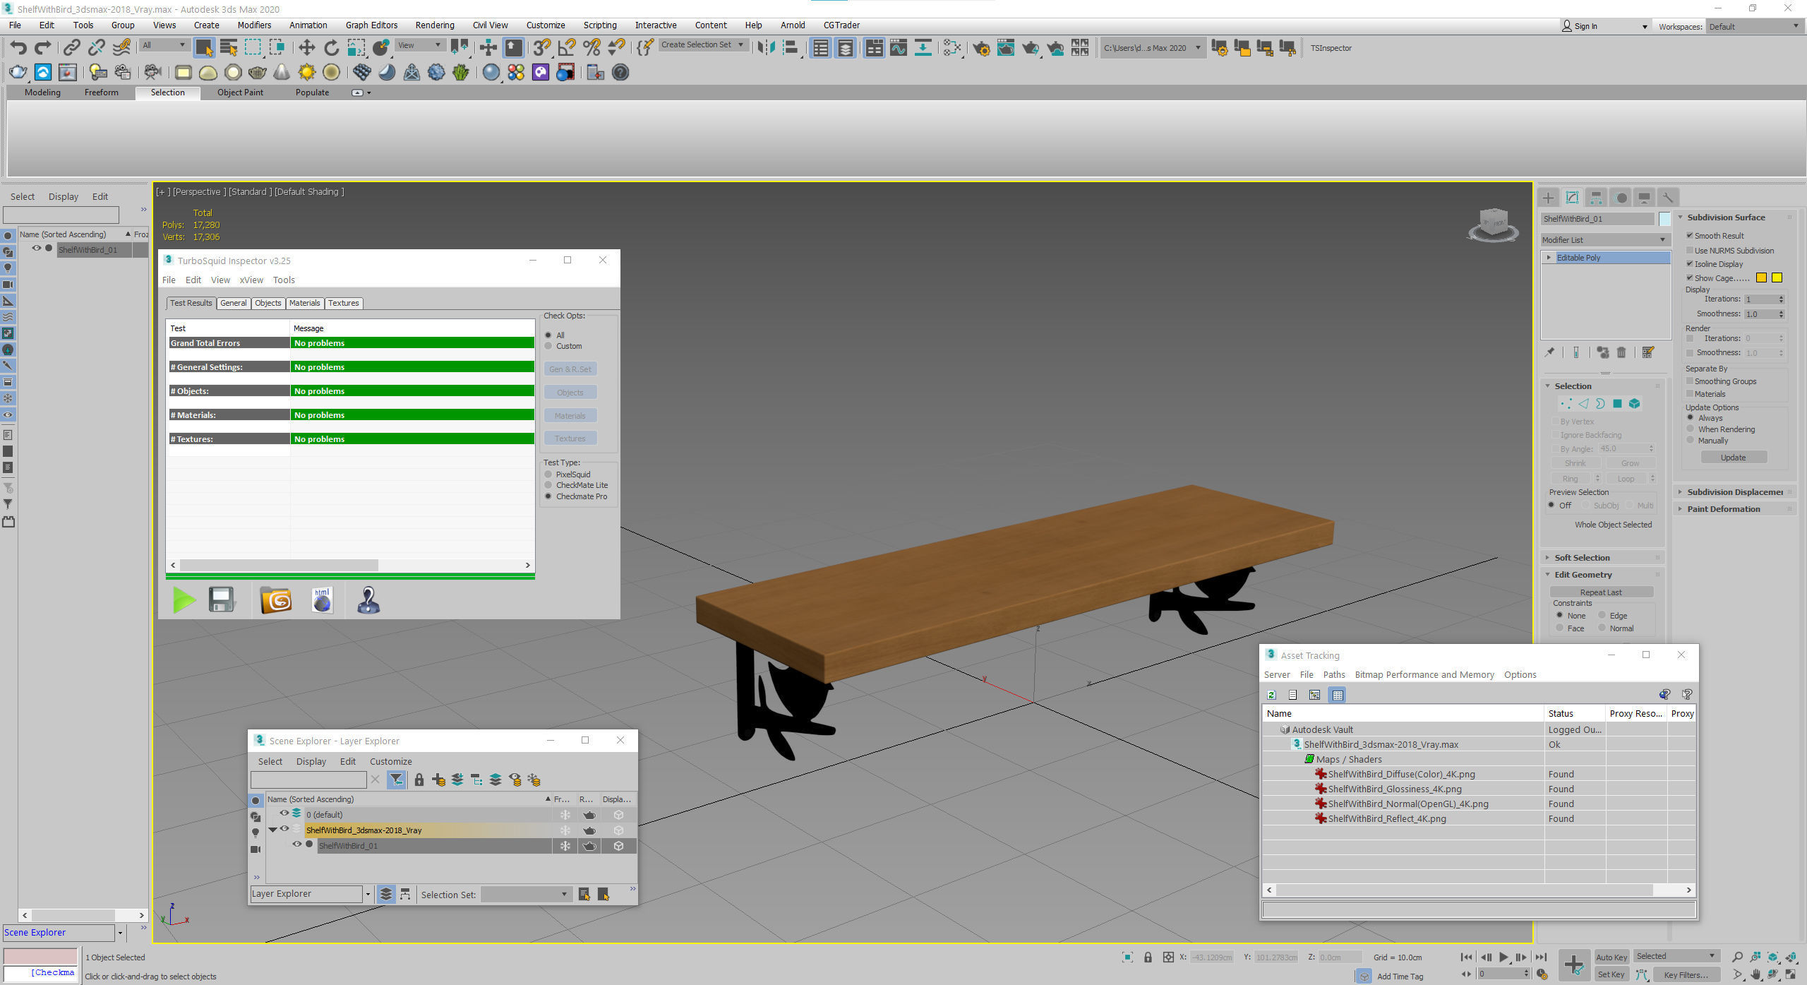Open the Help question mark icon
Screen dimensions: 1807x985
[620, 72]
